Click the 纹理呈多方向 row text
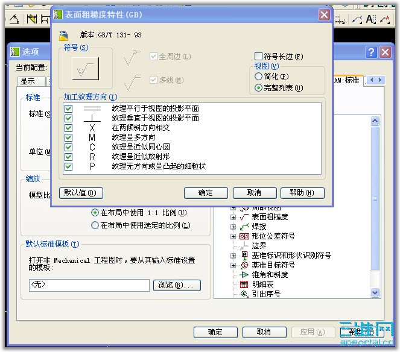This screenshot has height=352, width=400. tap(133, 137)
